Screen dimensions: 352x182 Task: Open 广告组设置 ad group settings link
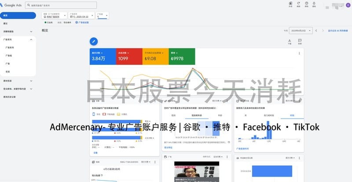pyautogui.click(x=84, y=22)
